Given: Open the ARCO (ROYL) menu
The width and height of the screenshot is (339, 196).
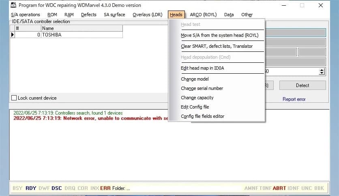Looking at the screenshot, I should point(203,15).
